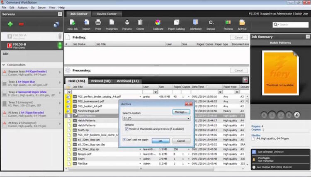Click Cancel in Archive dialog
Image resolution: width=311 pixels, height=177 pixels.
click(x=181, y=141)
